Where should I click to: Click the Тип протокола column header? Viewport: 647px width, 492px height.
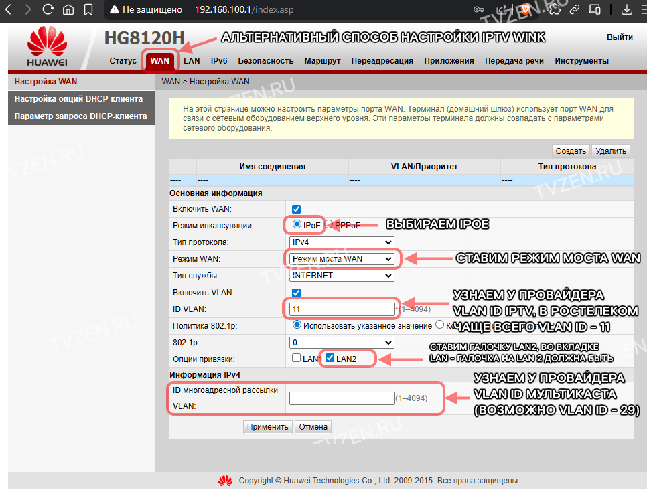point(567,167)
